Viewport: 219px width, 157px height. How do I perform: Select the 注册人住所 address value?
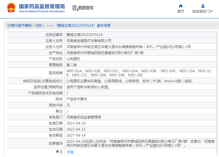tap(129, 47)
